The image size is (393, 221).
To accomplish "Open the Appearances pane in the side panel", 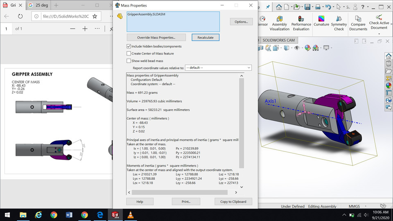I will [388, 86].
